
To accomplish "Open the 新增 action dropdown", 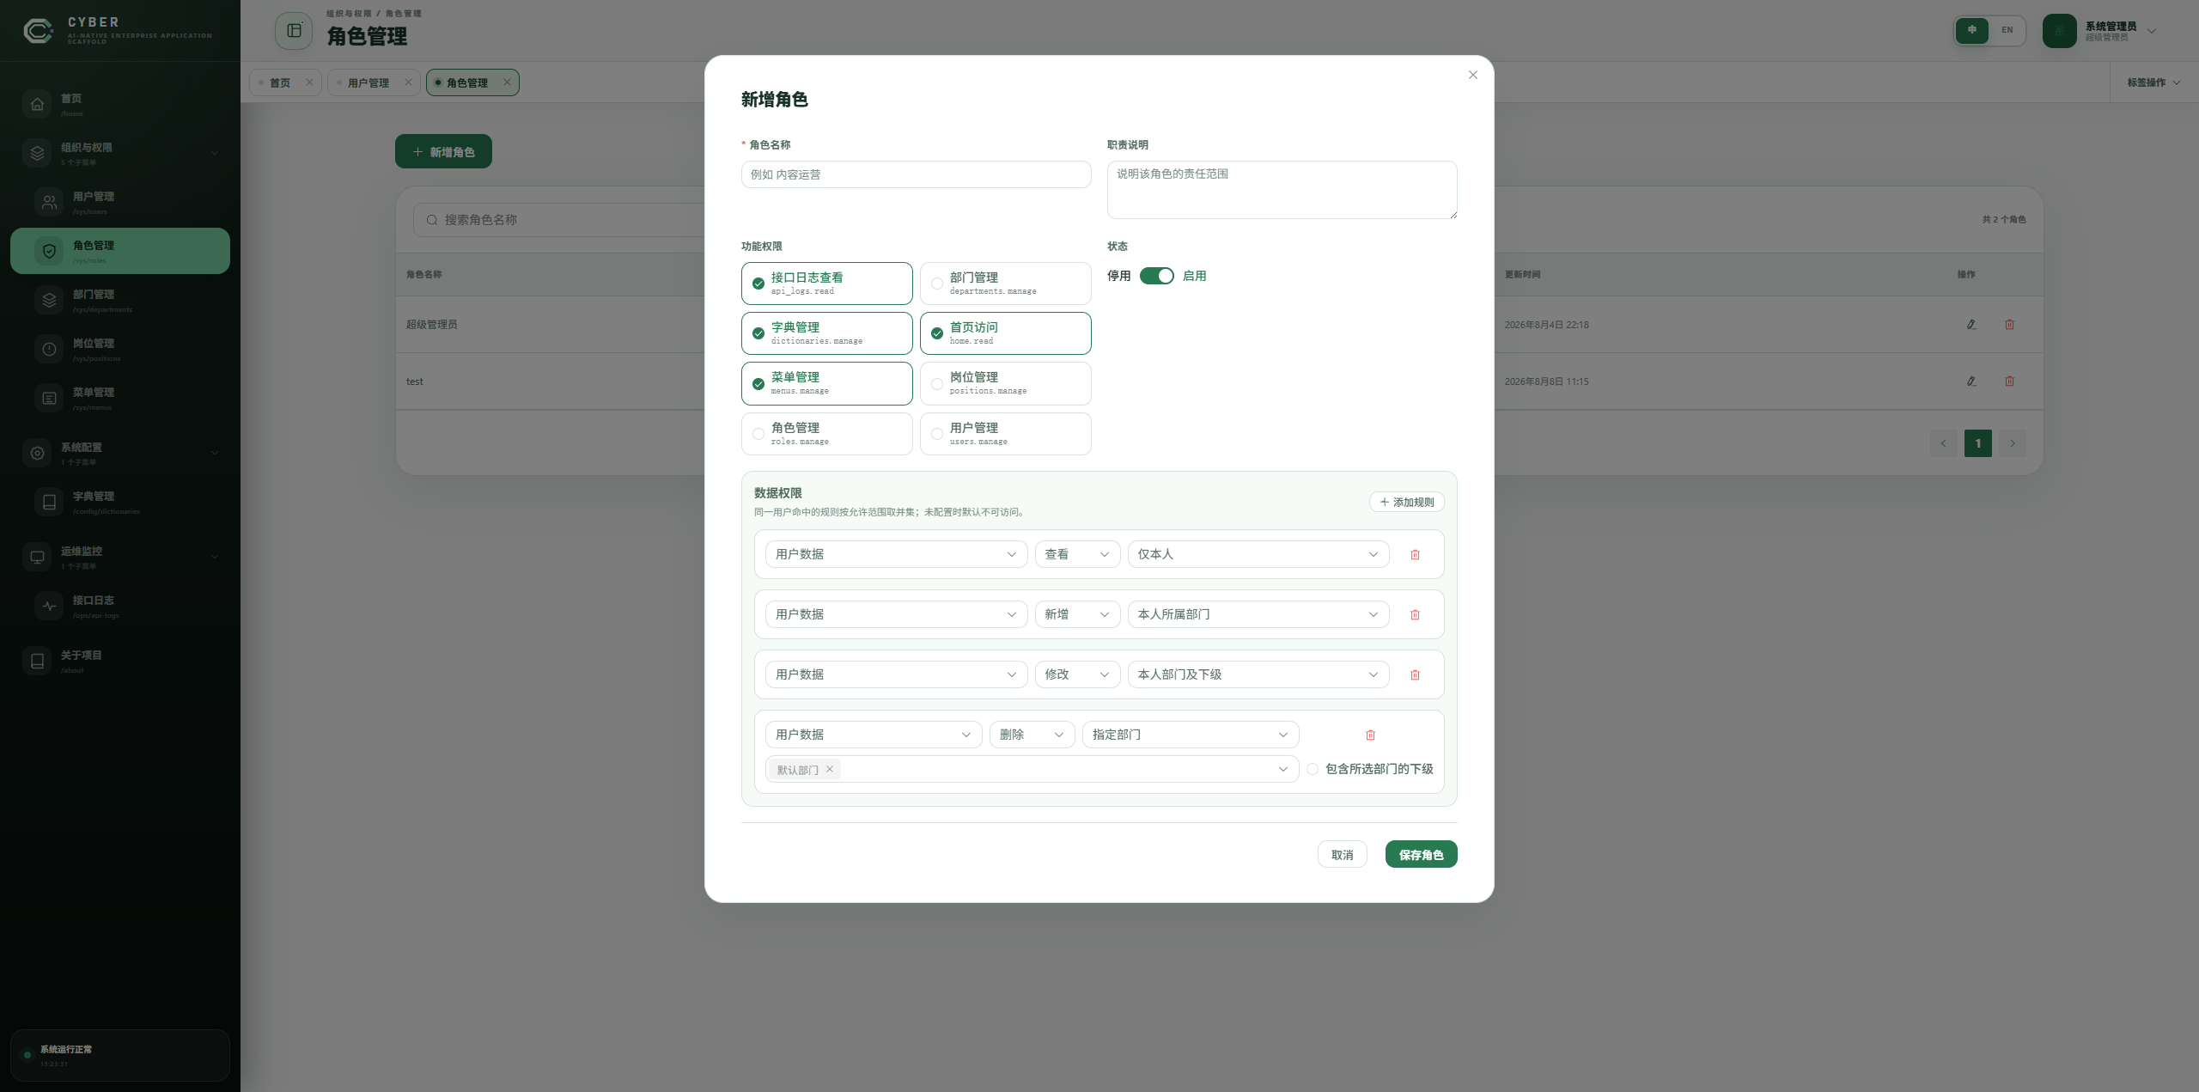I will [1077, 614].
